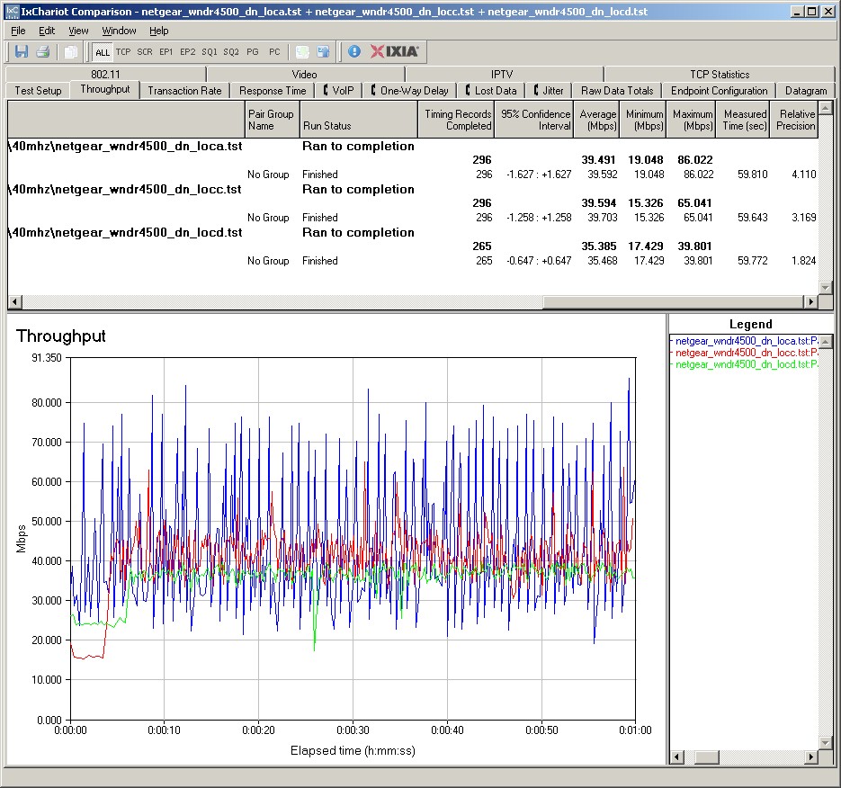Viewport: 841px width, 788px height.
Task: Switch to the Video tab
Action: [305, 74]
